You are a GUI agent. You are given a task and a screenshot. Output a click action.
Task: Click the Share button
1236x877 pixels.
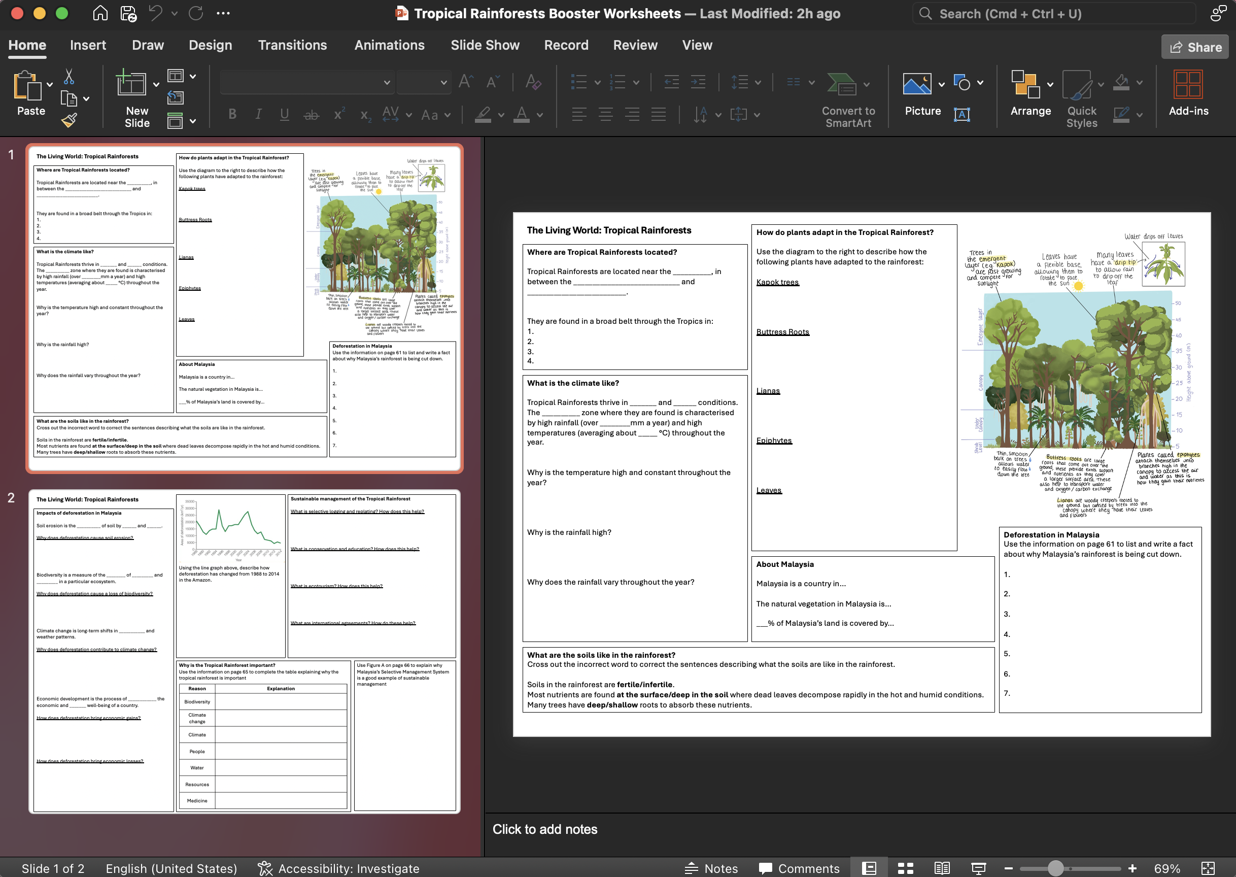coord(1195,48)
